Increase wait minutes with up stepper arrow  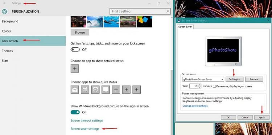tap(199, 85)
